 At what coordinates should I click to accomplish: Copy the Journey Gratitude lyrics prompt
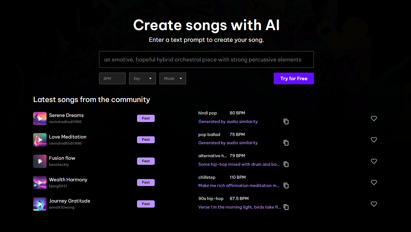[x=286, y=207]
